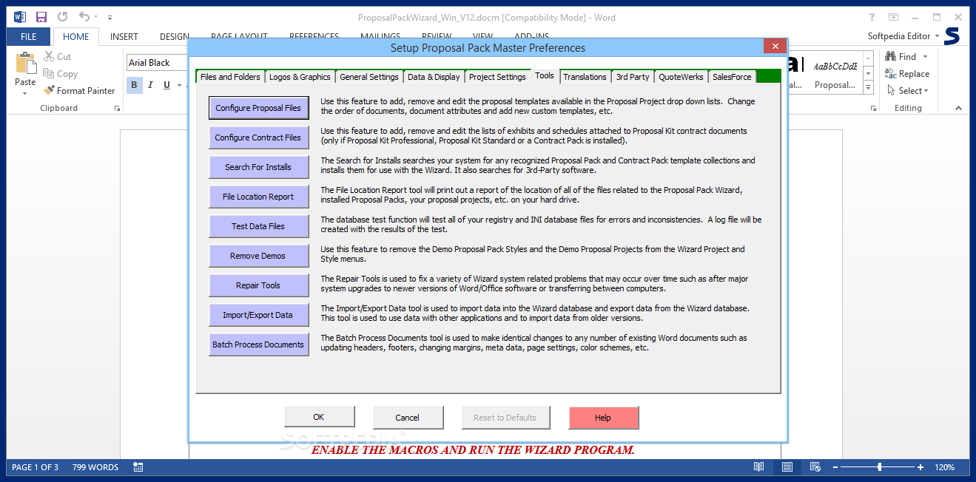Save the document with the floppy disk icon

coord(41,16)
